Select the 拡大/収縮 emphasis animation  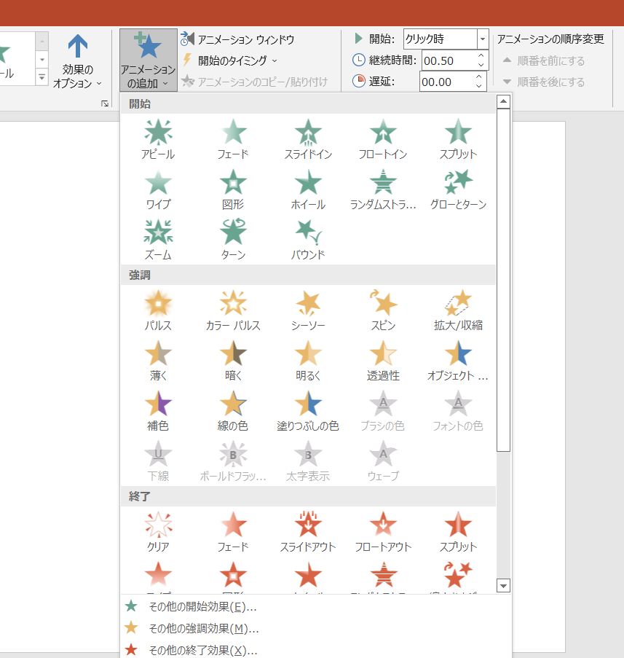coord(458,310)
